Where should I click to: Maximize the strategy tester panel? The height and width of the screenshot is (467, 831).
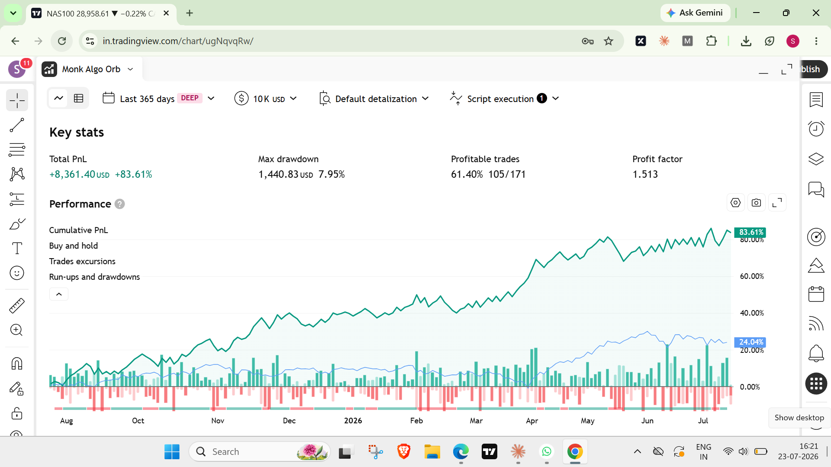pyautogui.click(x=786, y=69)
